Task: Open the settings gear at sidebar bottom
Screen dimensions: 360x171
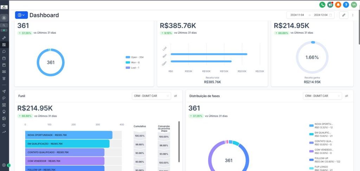Action: pyautogui.click(x=4, y=165)
